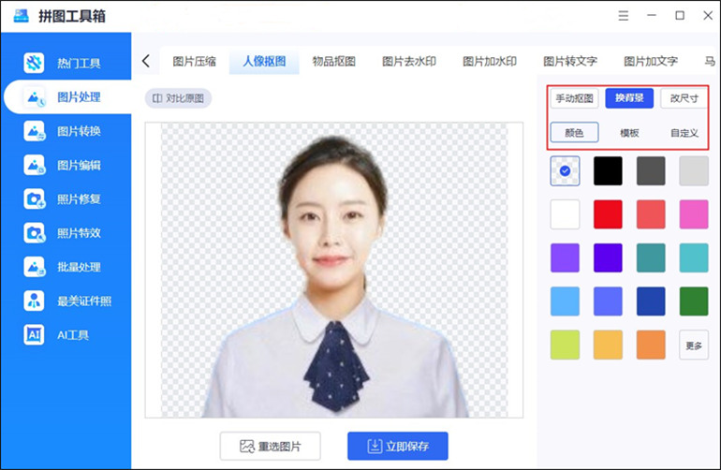Switch to 图片去水印 tab
This screenshot has height=470, width=721.
coord(409,61)
